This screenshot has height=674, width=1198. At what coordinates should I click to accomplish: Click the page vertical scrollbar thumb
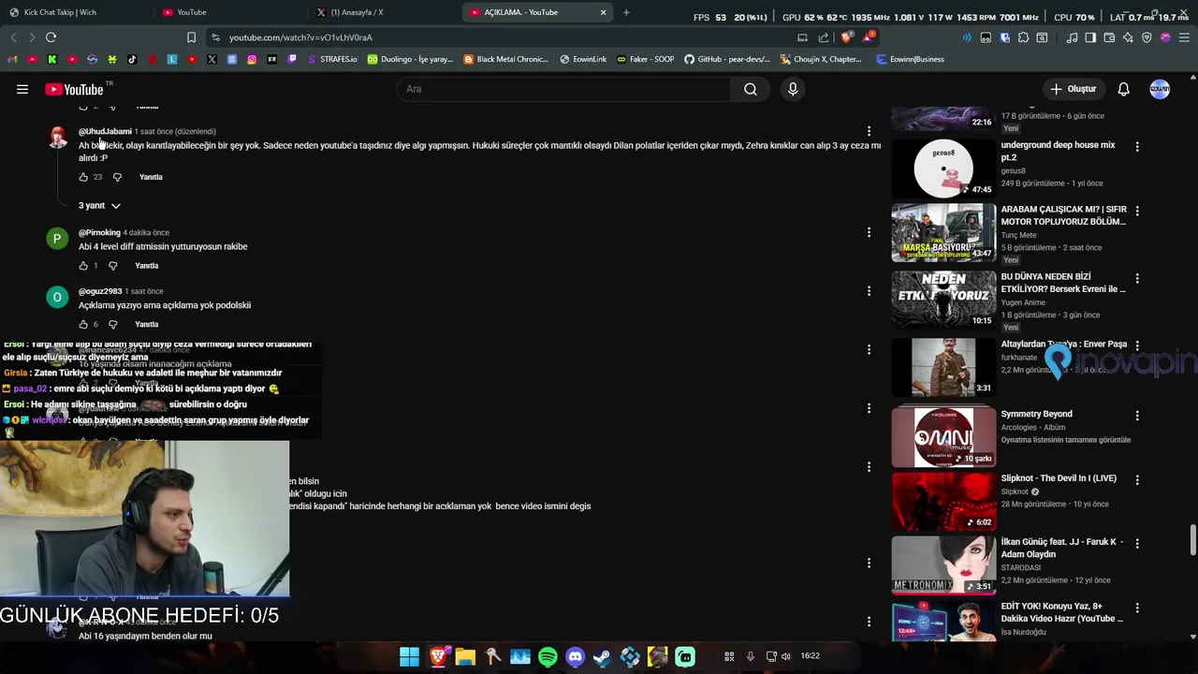coord(1192,540)
